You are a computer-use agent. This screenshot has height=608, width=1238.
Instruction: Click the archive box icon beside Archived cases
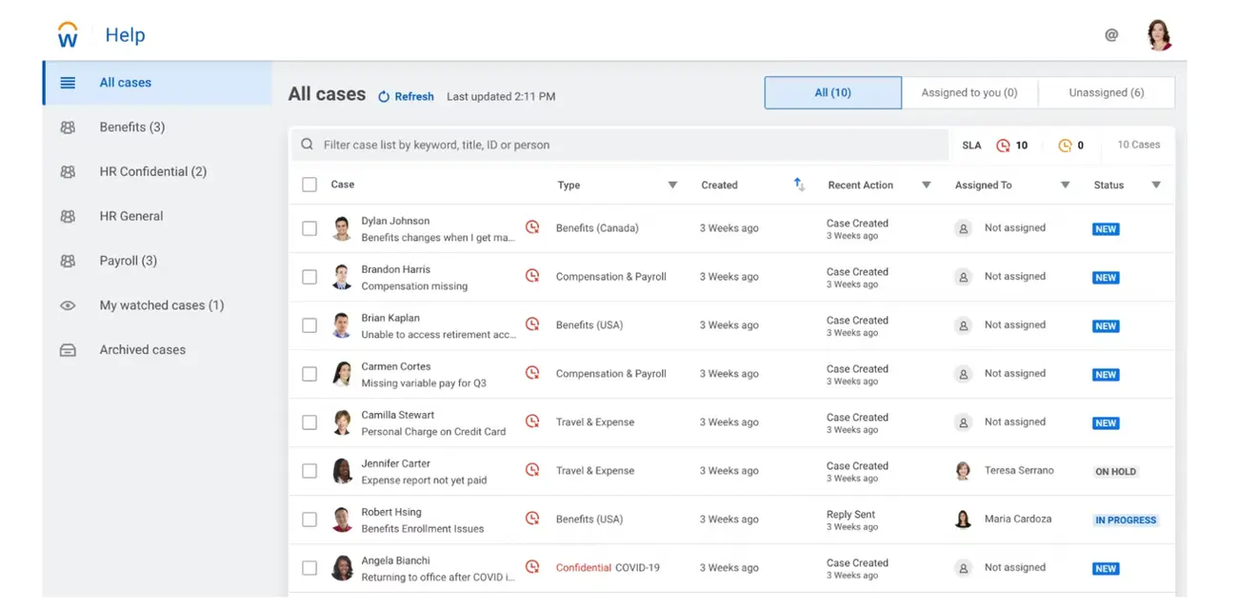coord(67,349)
